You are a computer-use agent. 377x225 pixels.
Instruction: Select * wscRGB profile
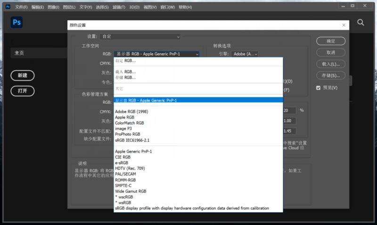coord(198,197)
